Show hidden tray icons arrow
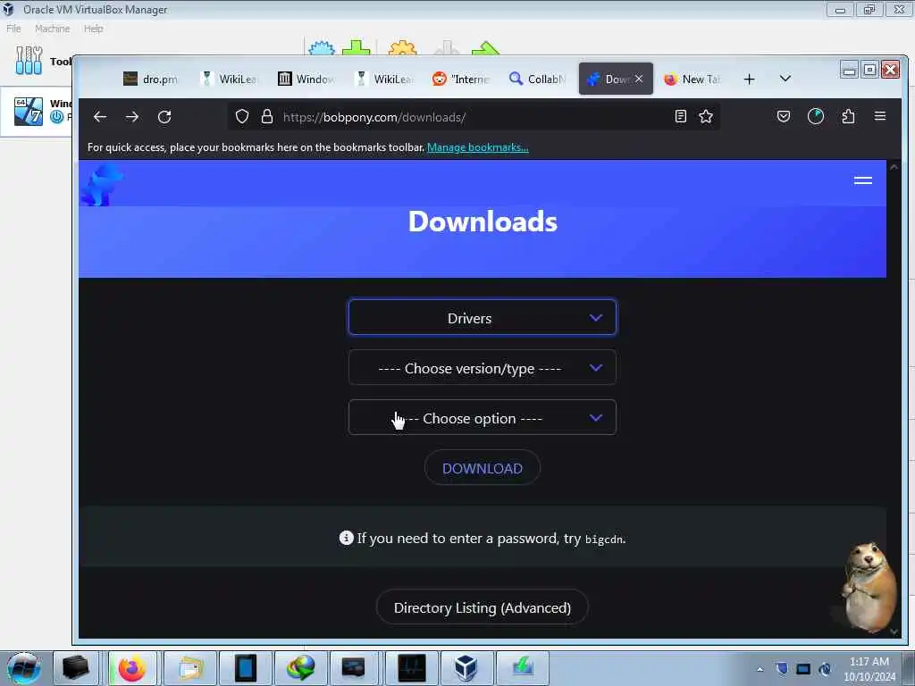915x686 pixels. [760, 669]
